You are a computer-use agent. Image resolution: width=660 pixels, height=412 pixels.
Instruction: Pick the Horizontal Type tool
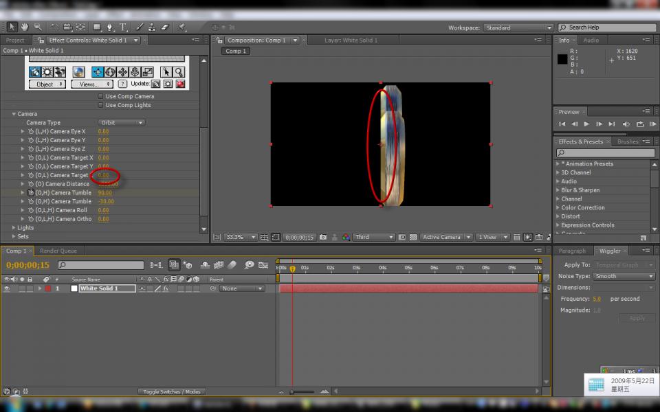123,27
